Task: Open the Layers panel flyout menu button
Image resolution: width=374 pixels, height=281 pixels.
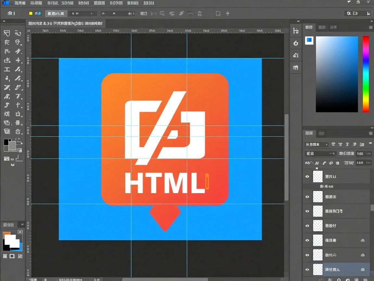Action: (371, 133)
